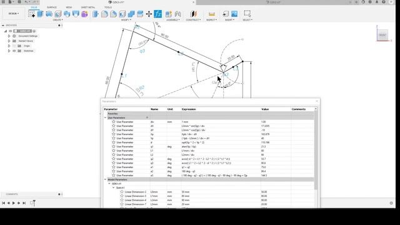Click the Select window-selection icon
400x225 pixels.
coord(247,14)
